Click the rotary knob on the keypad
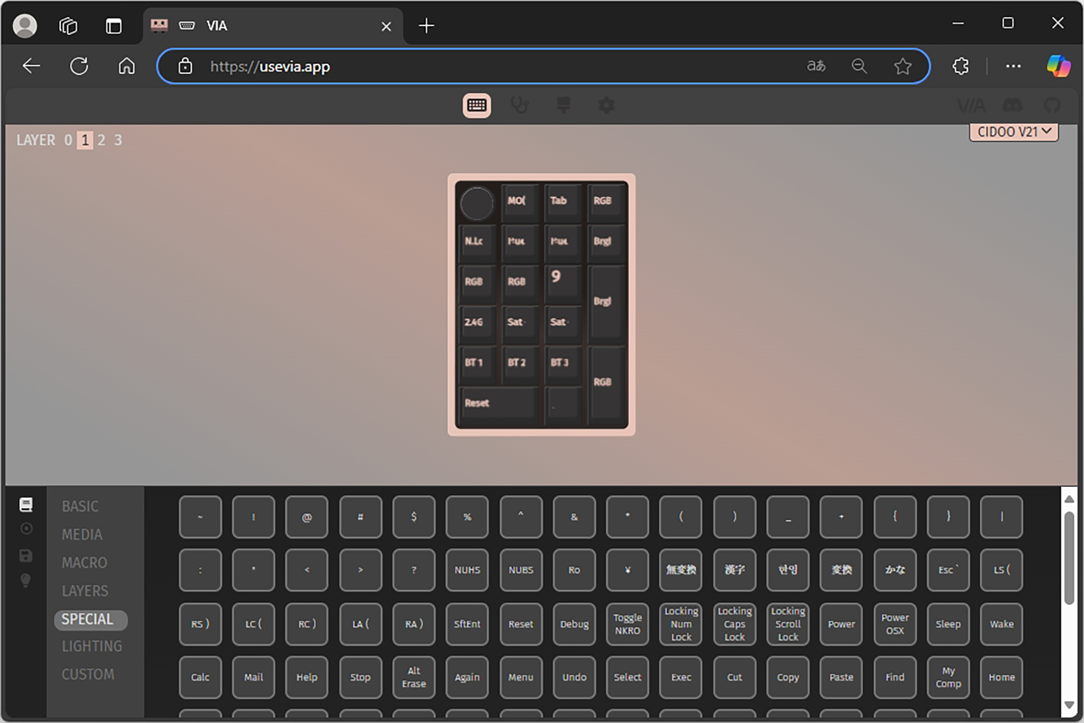This screenshot has width=1084, height=723. (476, 203)
